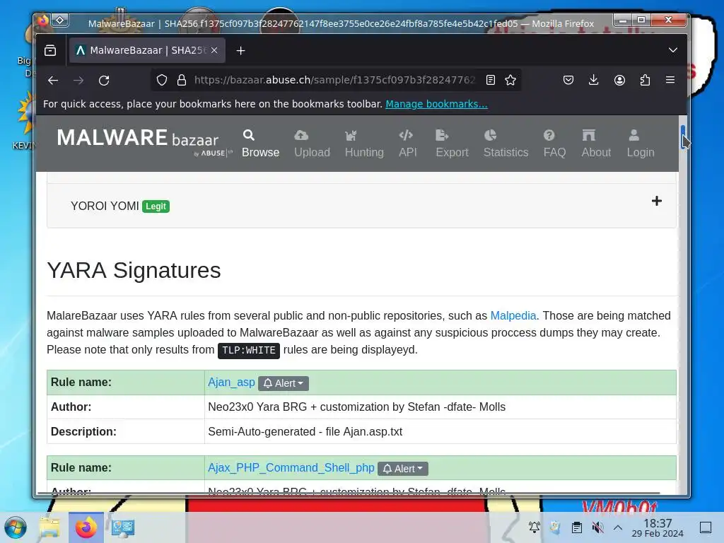Show hidden tray icons chevron
The image size is (724, 543).
click(x=618, y=527)
